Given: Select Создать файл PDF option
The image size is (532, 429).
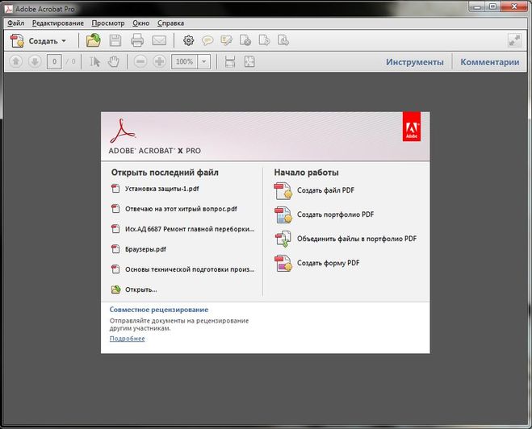Looking at the screenshot, I should coord(325,191).
